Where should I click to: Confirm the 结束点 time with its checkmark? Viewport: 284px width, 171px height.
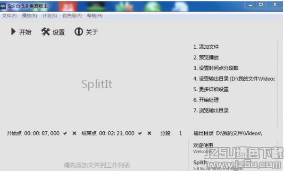pos(140,133)
